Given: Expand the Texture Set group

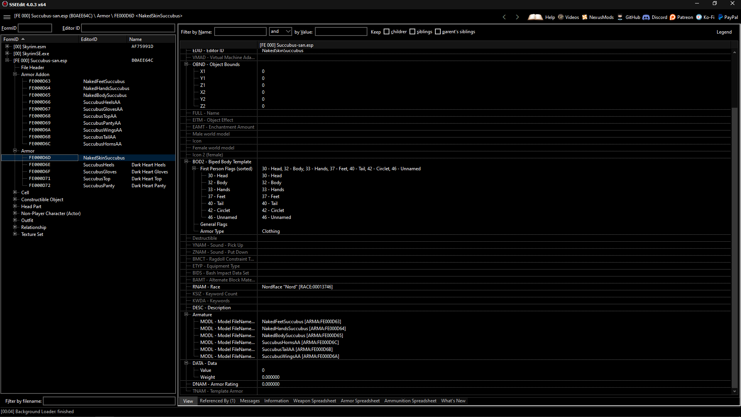Looking at the screenshot, I should pyautogui.click(x=15, y=234).
